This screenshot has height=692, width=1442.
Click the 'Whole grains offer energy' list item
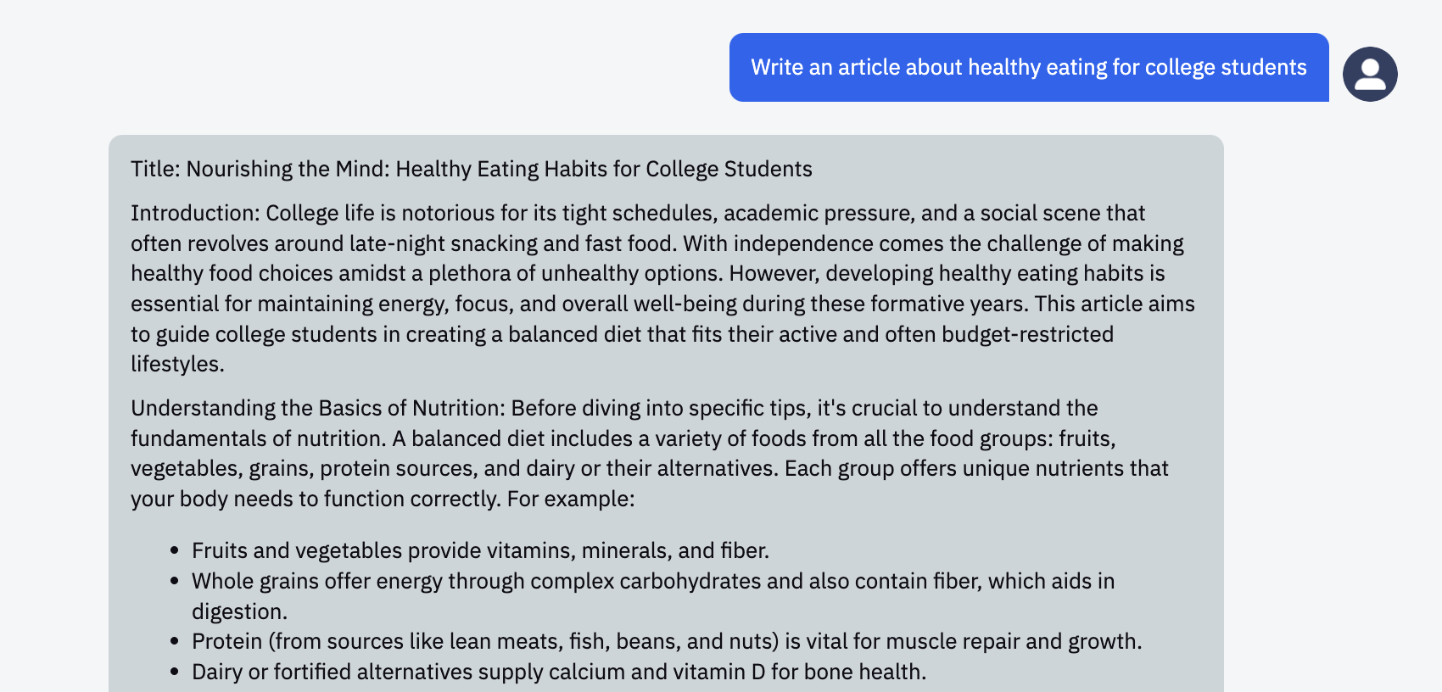(x=653, y=596)
